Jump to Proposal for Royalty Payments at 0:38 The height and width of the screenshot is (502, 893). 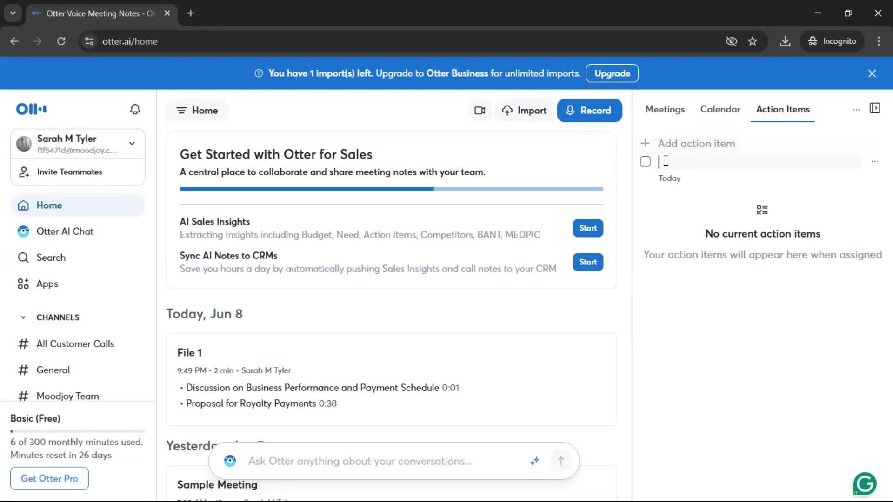[261, 403]
